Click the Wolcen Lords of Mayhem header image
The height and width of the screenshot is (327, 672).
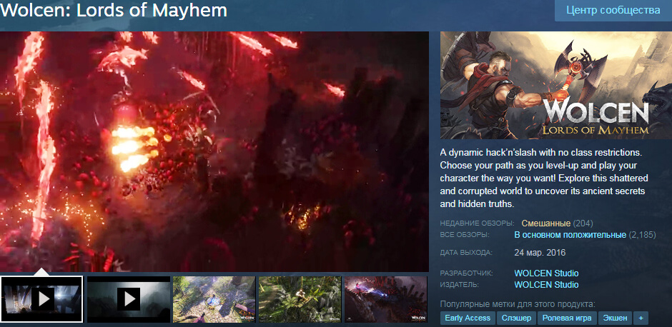(556, 85)
